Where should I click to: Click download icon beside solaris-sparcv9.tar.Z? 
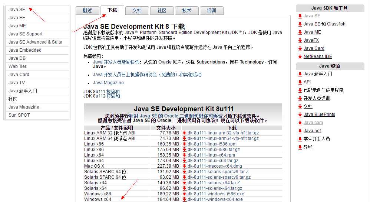coord(184,172)
